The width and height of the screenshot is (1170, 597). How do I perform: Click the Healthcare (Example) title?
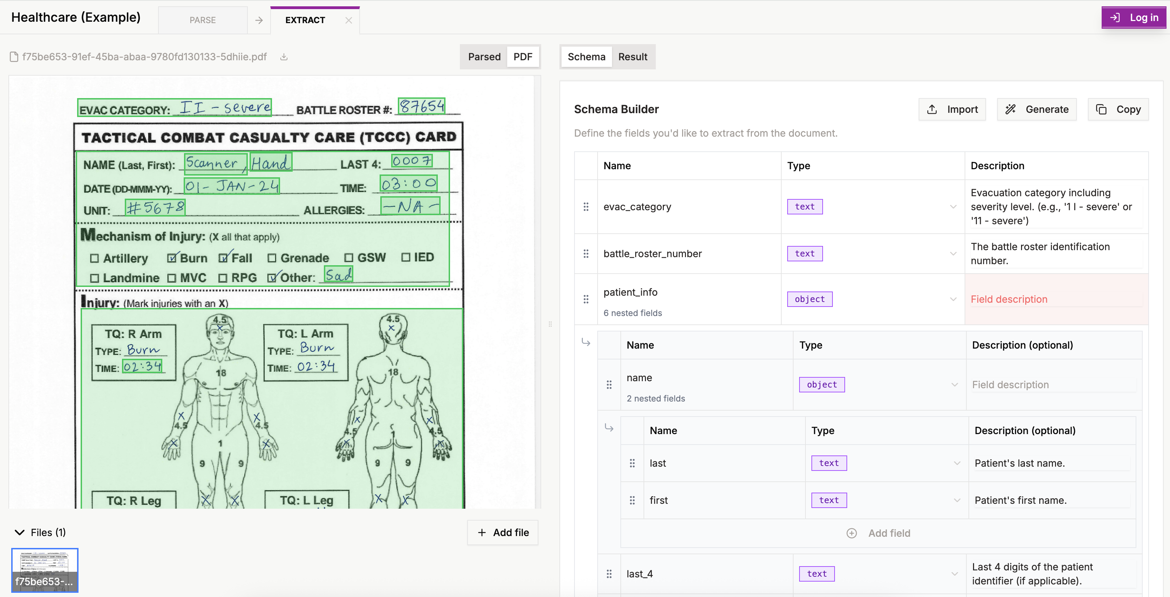(x=76, y=17)
